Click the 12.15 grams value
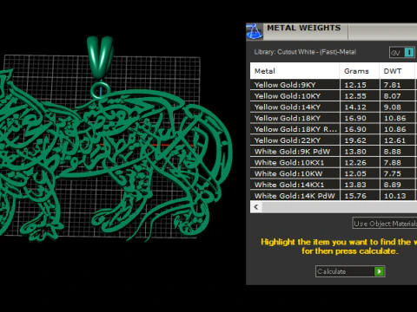 (x=355, y=85)
